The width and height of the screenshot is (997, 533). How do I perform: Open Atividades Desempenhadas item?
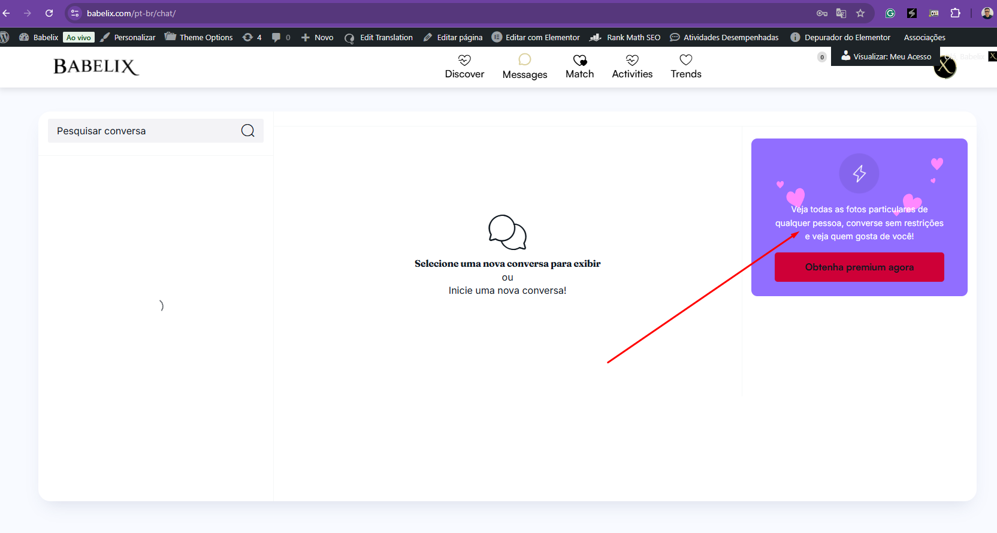(x=724, y=37)
